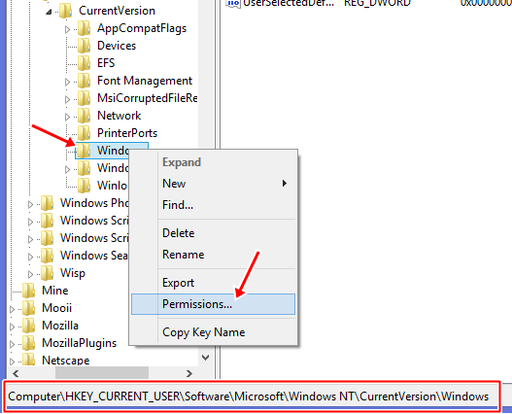The height and width of the screenshot is (414, 512).
Task: Expand the AppCompatFlags key
Action: tap(67, 29)
